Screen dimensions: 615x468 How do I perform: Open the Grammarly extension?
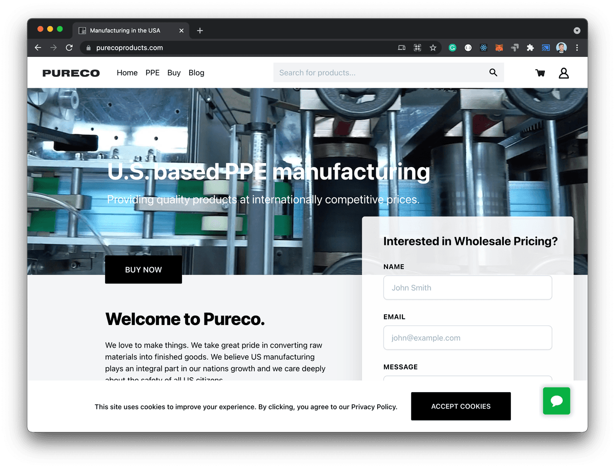(x=453, y=48)
